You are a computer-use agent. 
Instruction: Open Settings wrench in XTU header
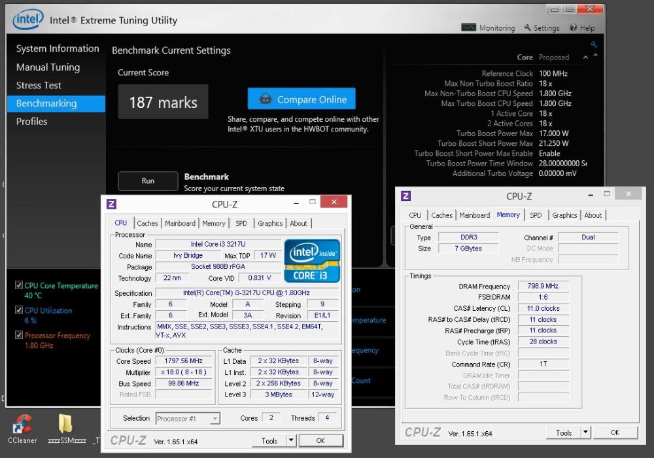click(x=528, y=27)
